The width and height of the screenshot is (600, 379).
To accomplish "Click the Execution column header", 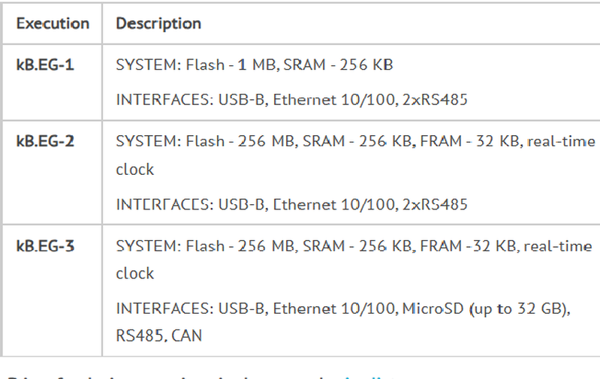I will (53, 24).
